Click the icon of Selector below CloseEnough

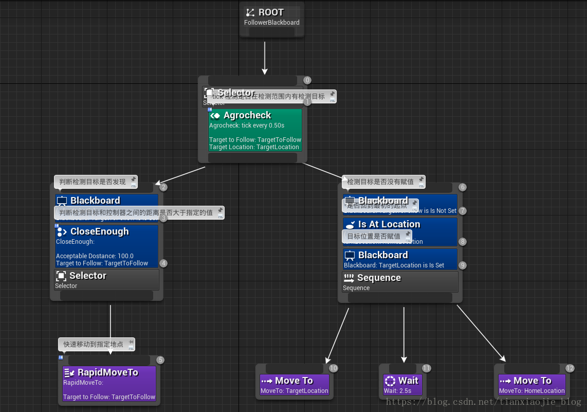(61, 276)
